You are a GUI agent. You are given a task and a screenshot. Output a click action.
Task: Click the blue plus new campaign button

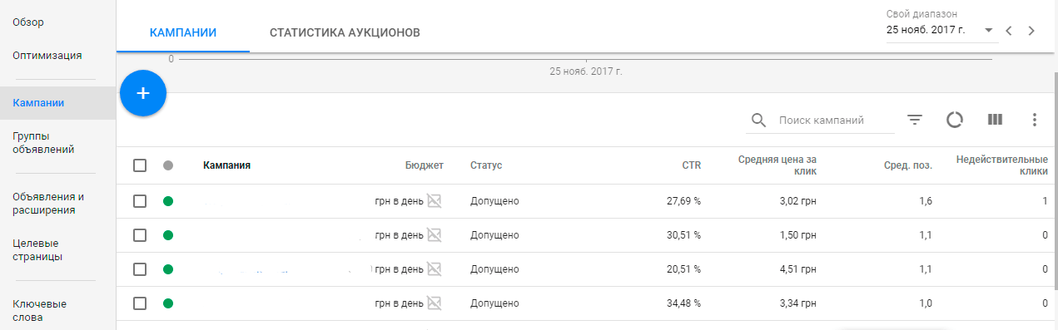(143, 93)
